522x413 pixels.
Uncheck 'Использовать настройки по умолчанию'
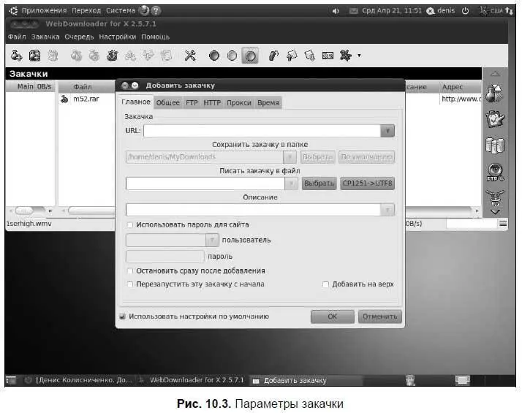click(x=123, y=317)
